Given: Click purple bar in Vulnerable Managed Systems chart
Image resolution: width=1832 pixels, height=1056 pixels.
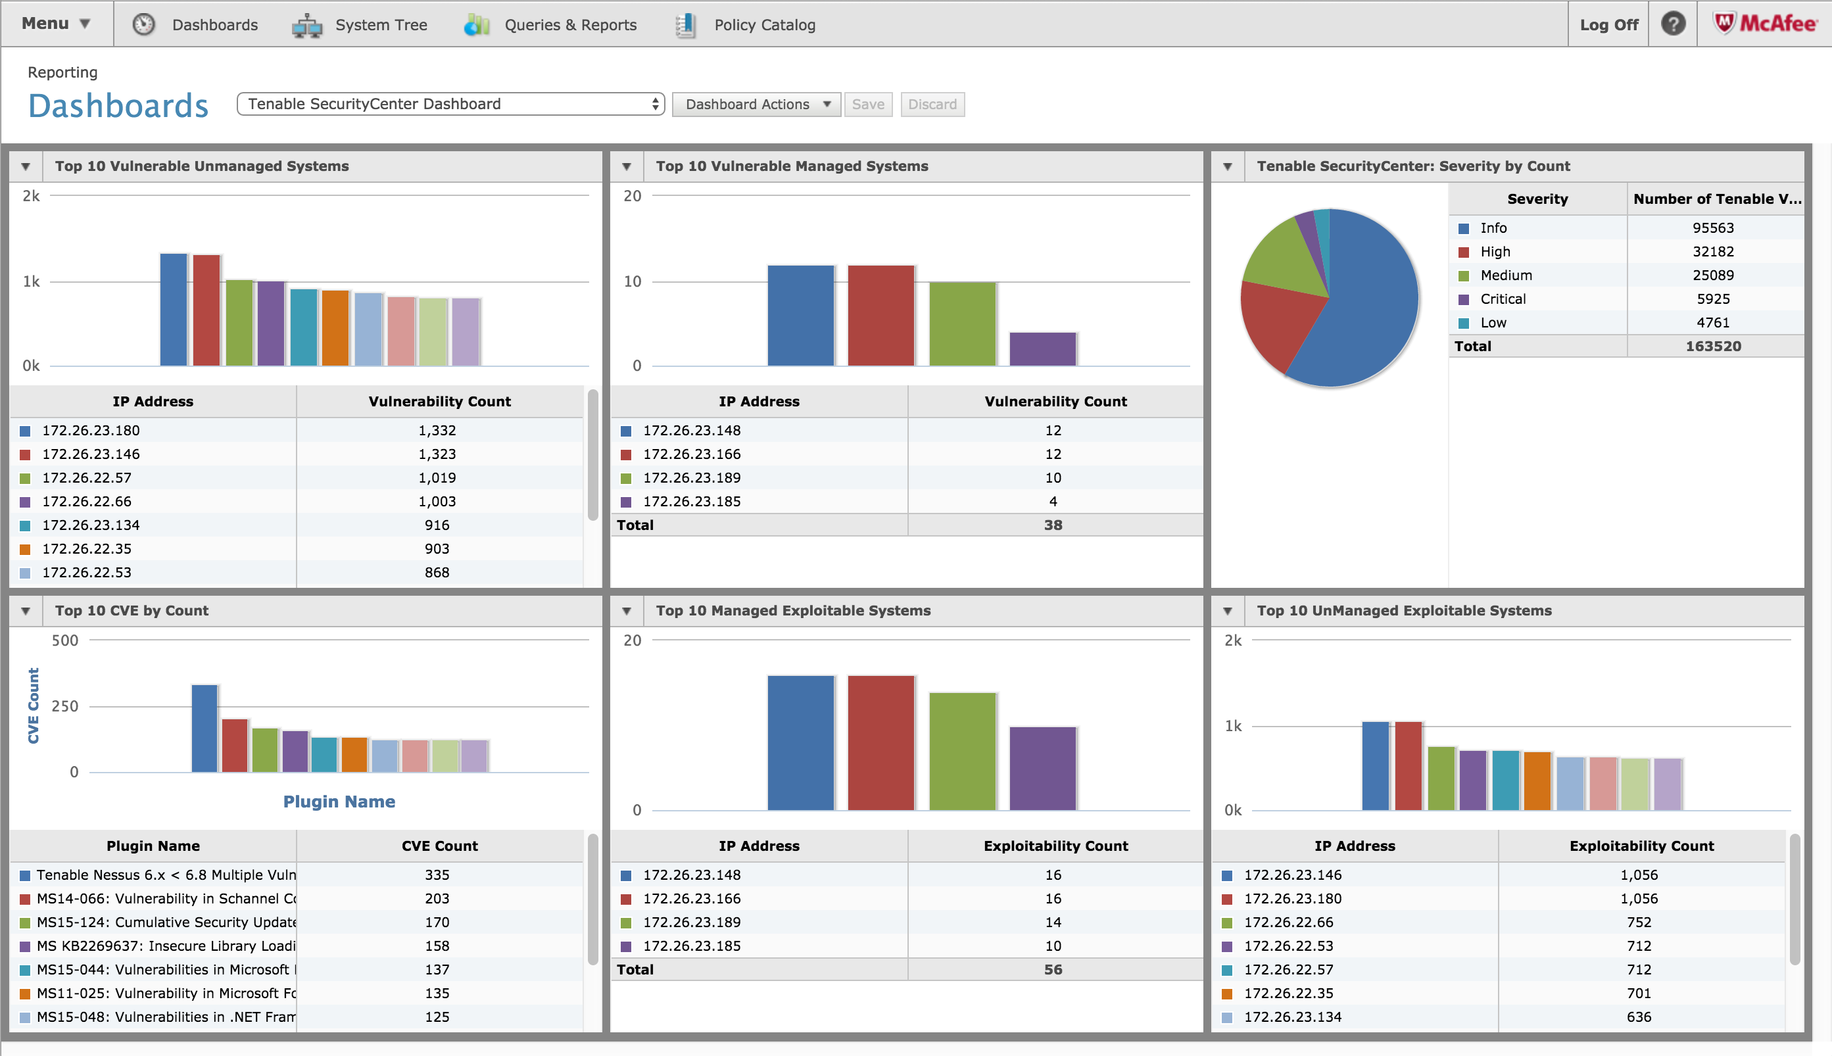Looking at the screenshot, I should click(x=1043, y=349).
